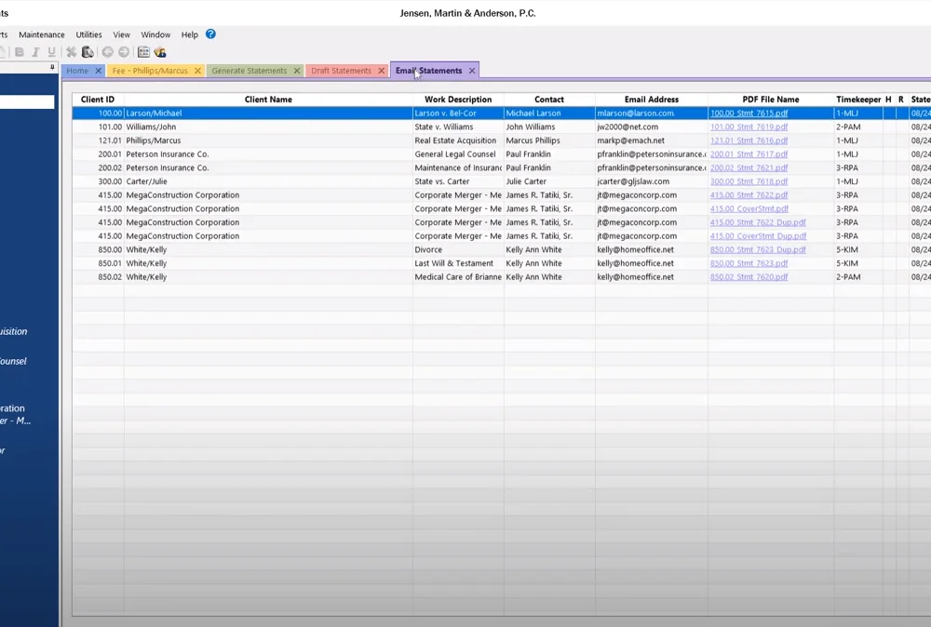Switch to the Home tab

coord(77,71)
